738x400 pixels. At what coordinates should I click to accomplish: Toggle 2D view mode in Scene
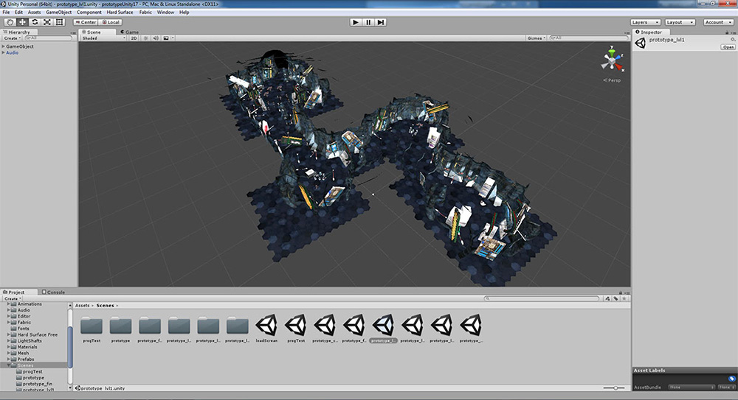click(134, 38)
